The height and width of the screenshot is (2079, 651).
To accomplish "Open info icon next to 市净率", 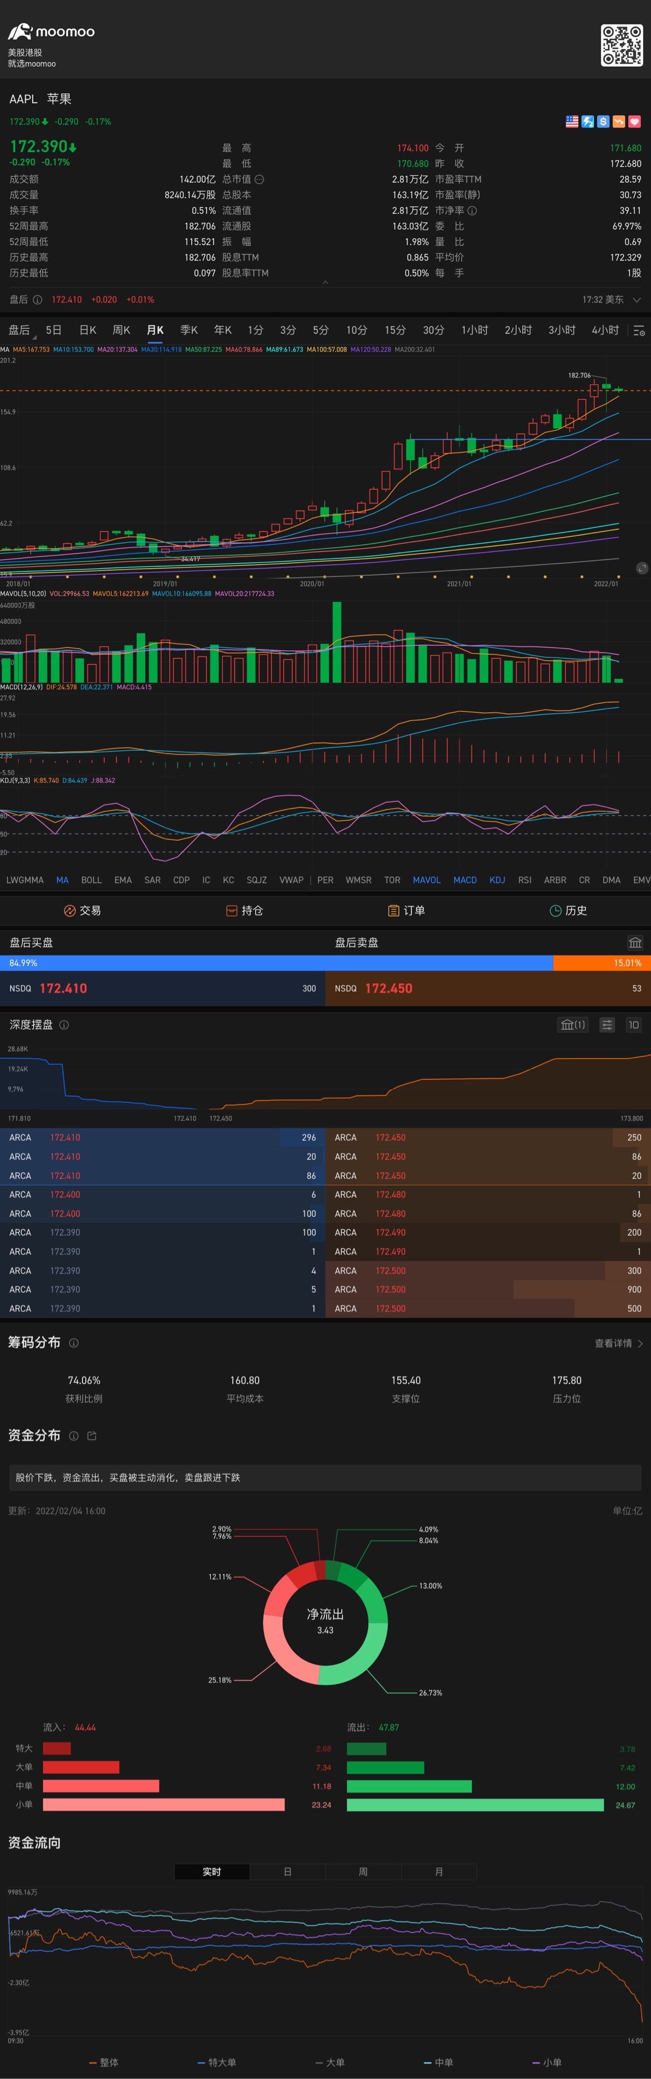I will click(472, 211).
